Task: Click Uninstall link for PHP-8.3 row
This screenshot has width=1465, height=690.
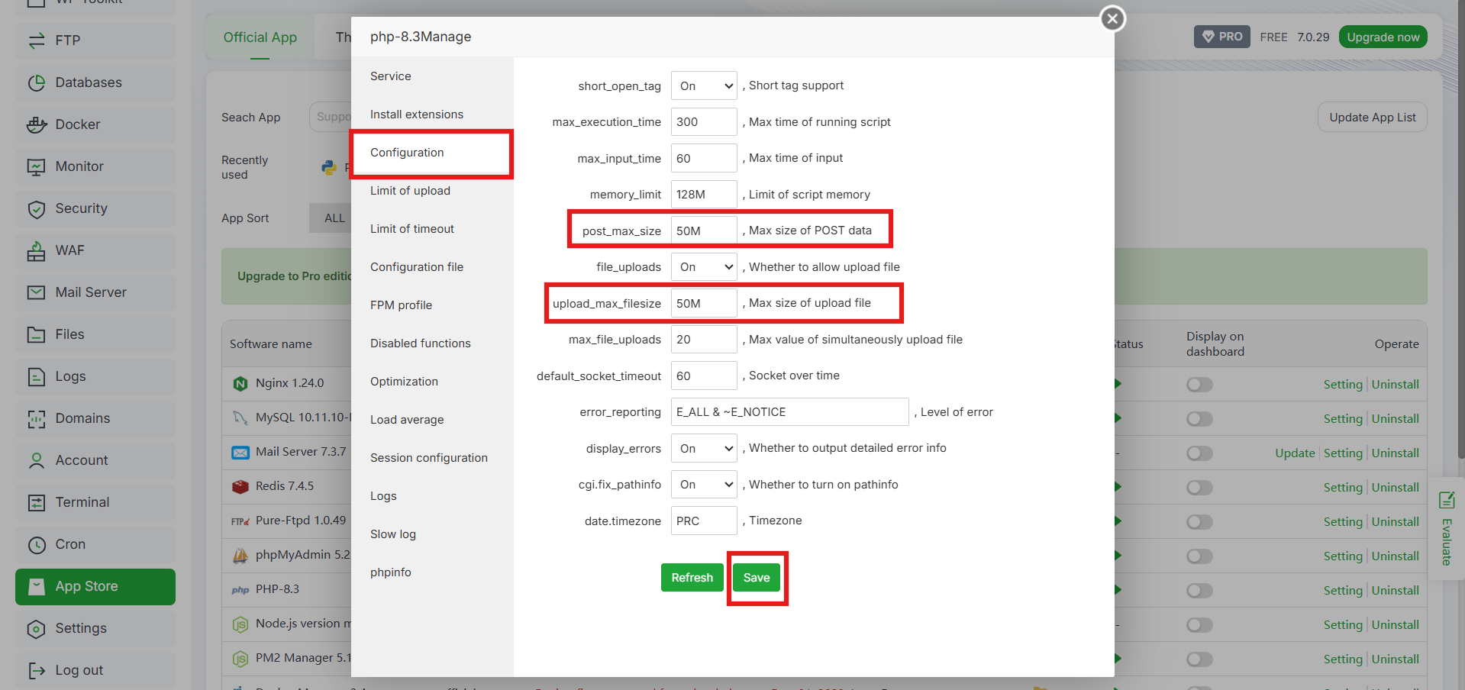Action: tap(1395, 591)
